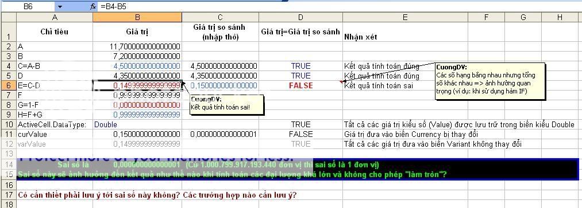Select column B header
The width and height of the screenshot is (582, 208).
137,17
